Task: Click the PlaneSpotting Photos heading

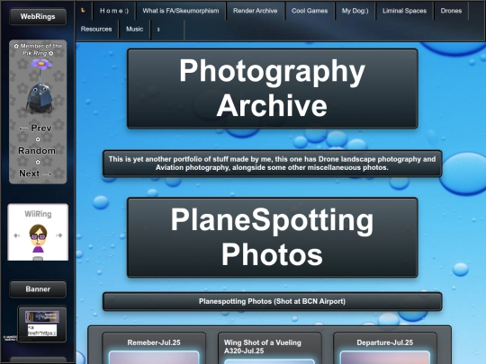Action: tap(272, 237)
